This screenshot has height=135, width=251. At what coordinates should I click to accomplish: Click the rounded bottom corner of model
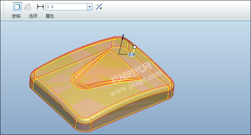(83, 125)
